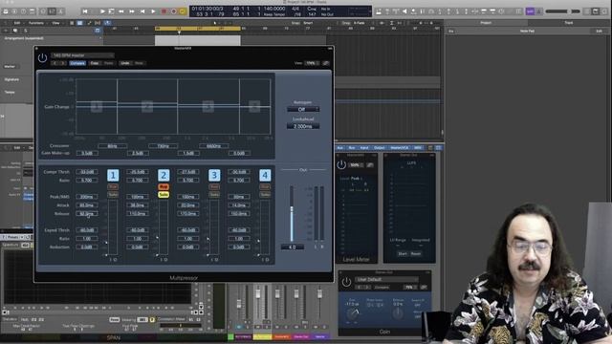Click the Copy button in Multipressor
This screenshot has height=344, width=612.
point(95,63)
